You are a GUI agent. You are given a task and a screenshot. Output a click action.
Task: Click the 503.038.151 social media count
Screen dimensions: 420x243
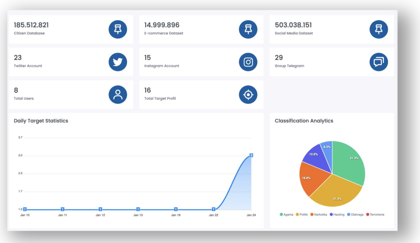293,25
